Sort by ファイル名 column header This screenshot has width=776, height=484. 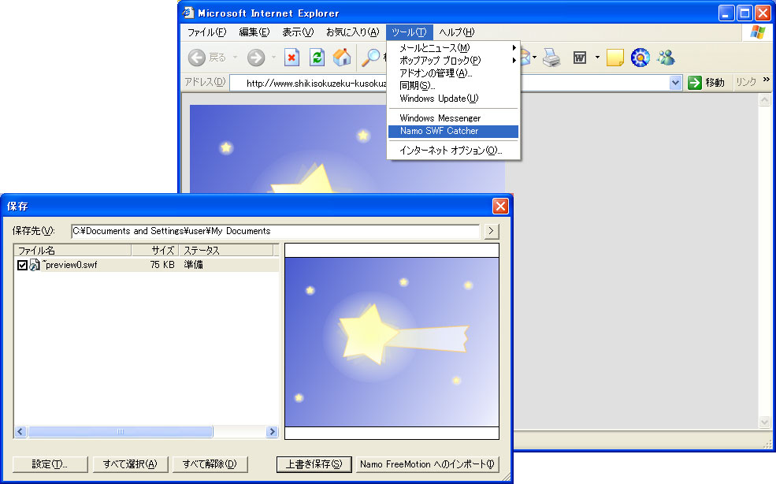[72, 250]
